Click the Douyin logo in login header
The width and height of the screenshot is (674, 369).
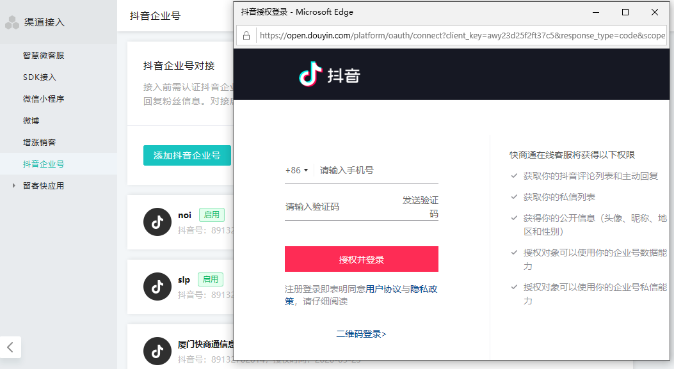[330, 74]
